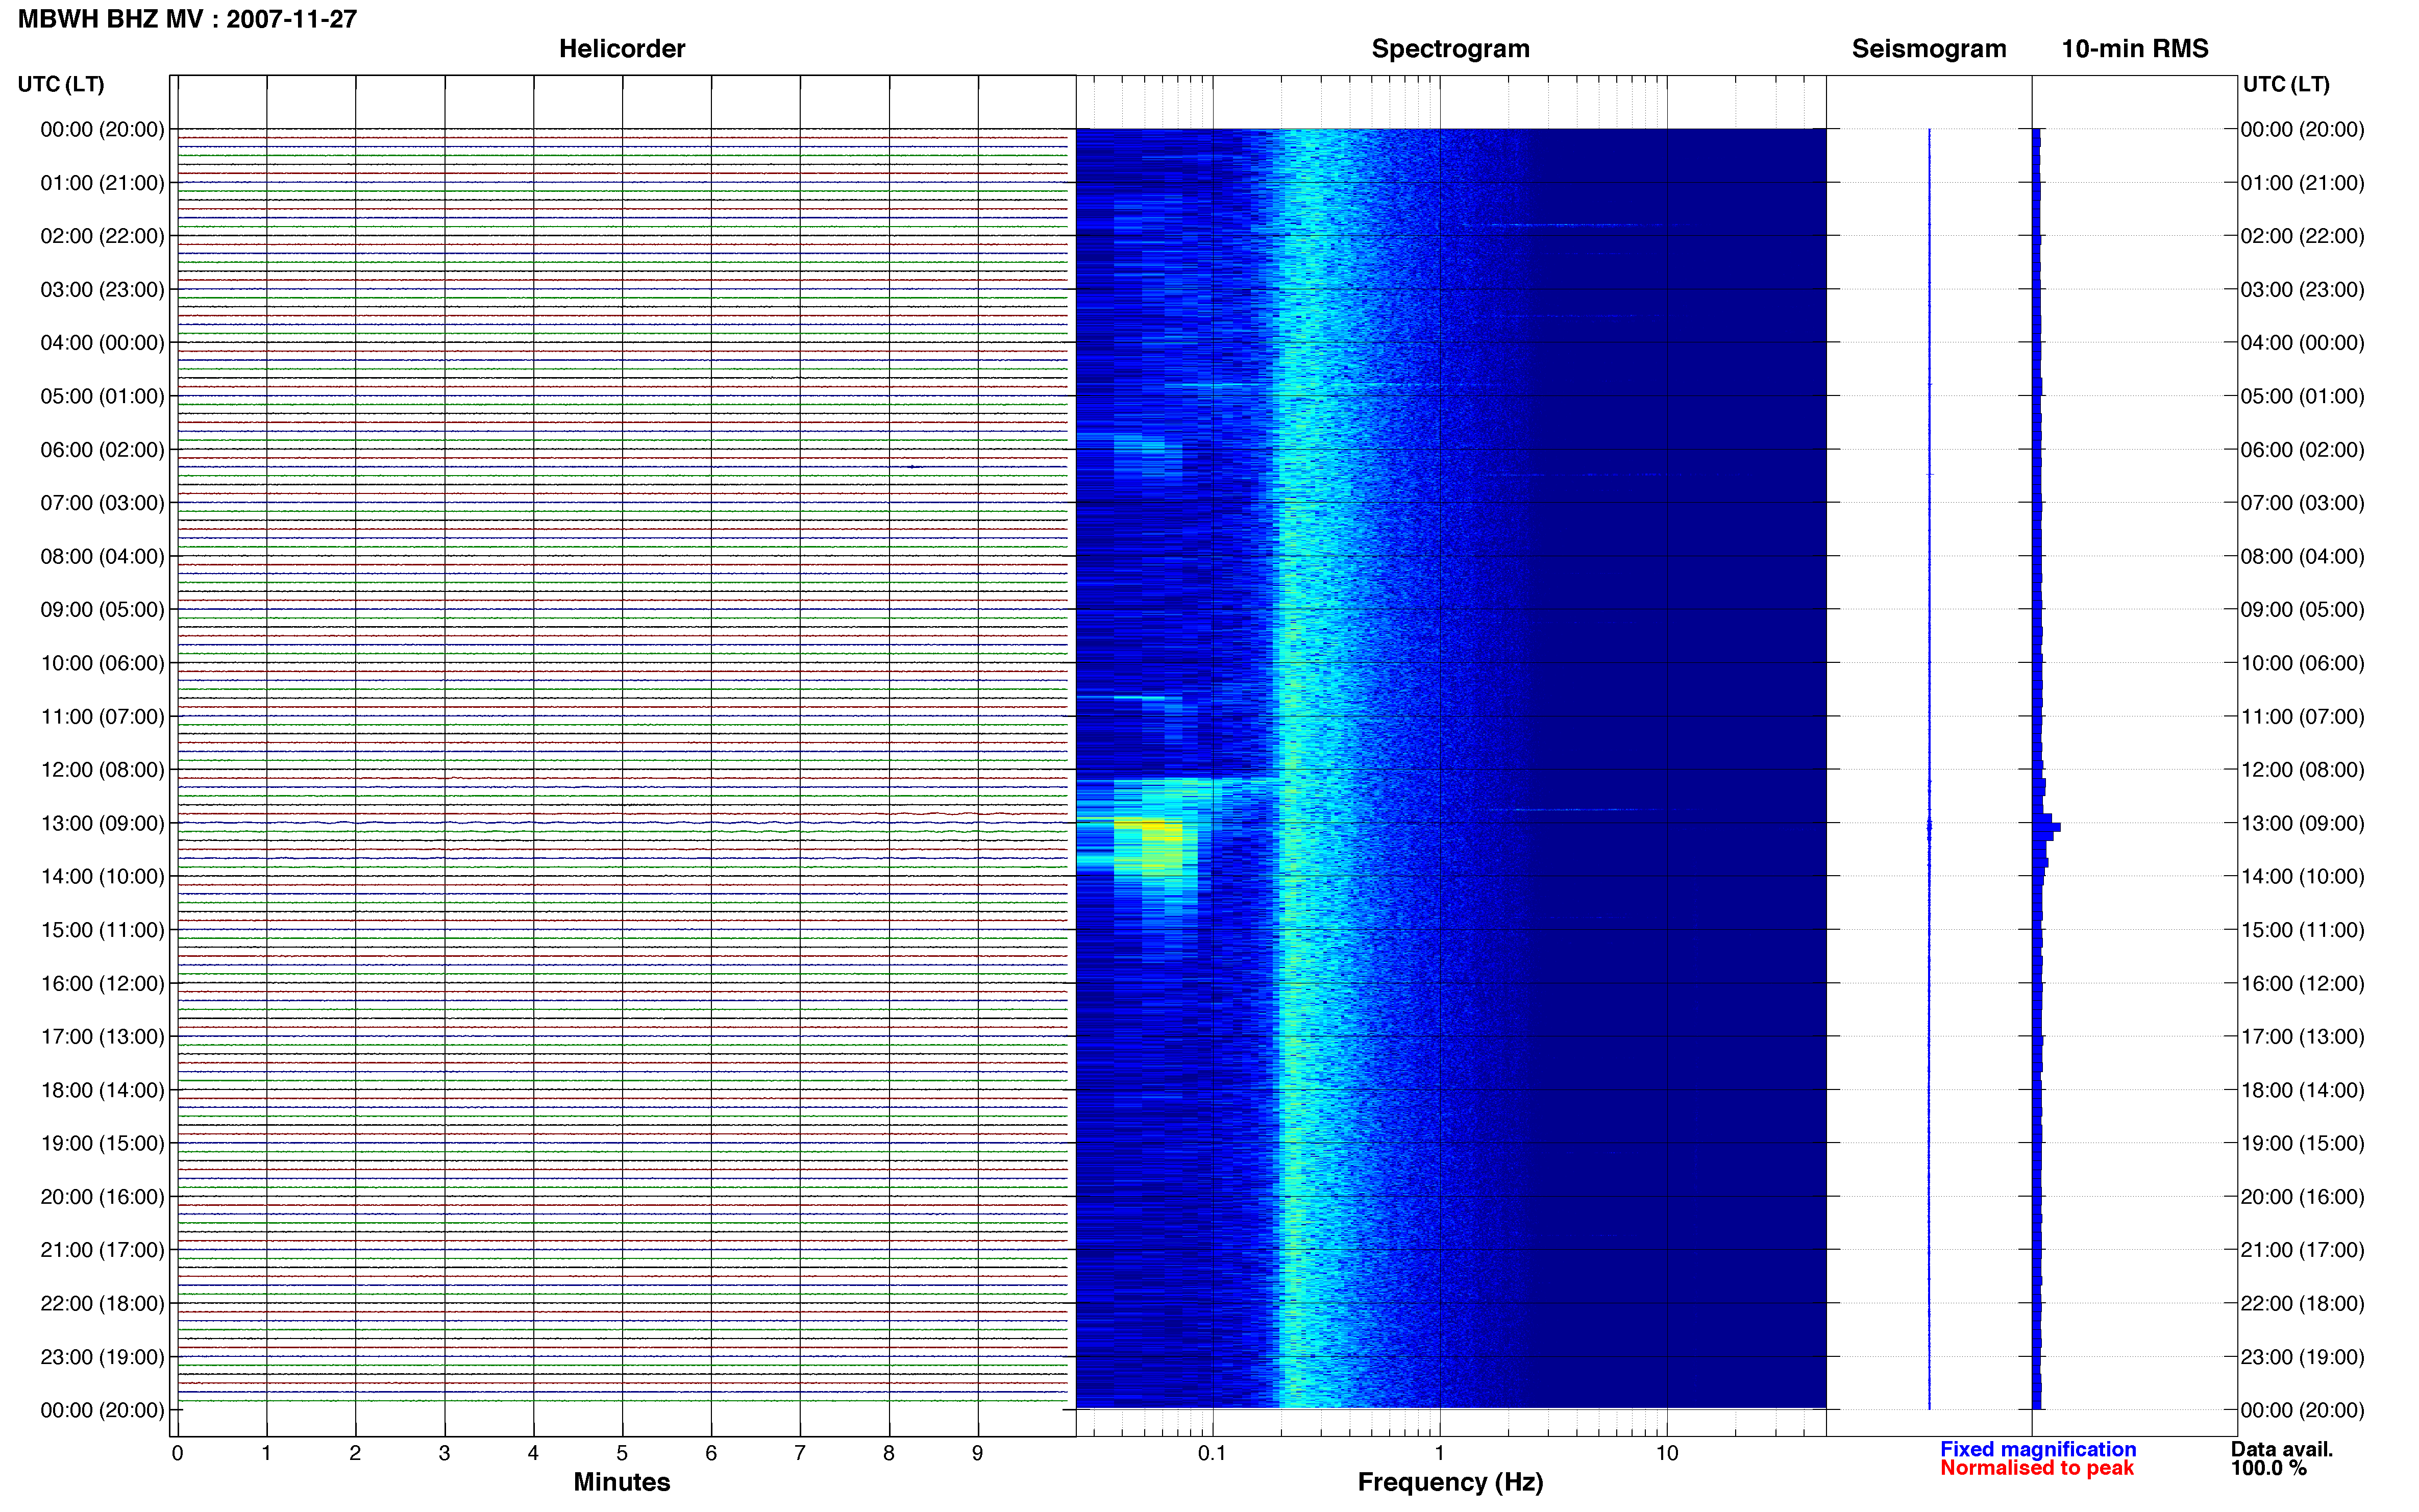Screen dimensions: 2419x1512
Task: Click right-axis time label 21:00 (17:00)
Action: coord(2303,1250)
